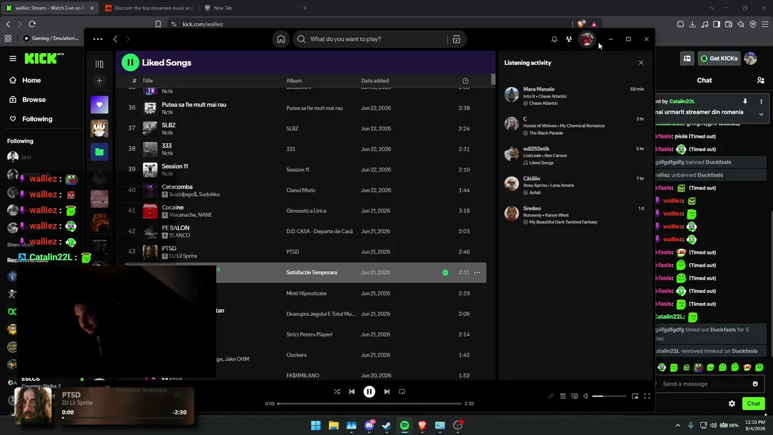This screenshot has height=435, width=773.
Task: Adjust the Spotify volume slider
Action: 609,396
